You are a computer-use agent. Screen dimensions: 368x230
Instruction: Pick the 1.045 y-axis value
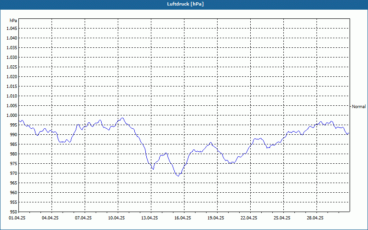pos(12,29)
